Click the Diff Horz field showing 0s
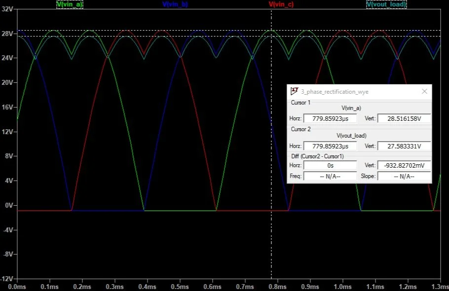 [330, 165]
